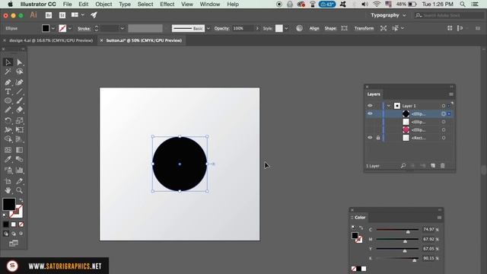Select the Line Segment tool
The height and width of the screenshot is (274, 487).
click(x=19, y=91)
